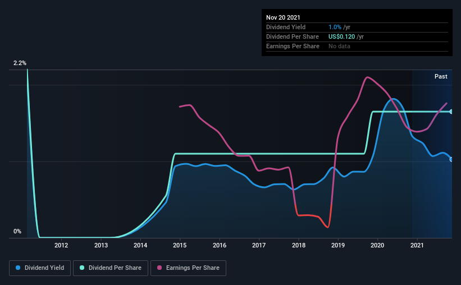Click the 2020 x-axis label
This screenshot has width=461, height=285.
(x=377, y=245)
